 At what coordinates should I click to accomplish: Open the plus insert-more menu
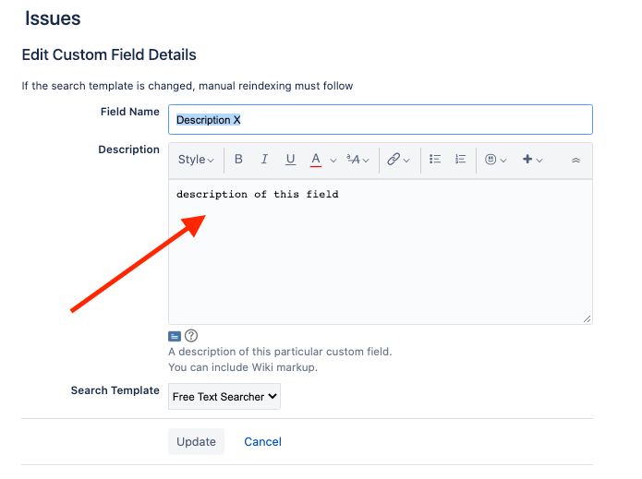(532, 160)
